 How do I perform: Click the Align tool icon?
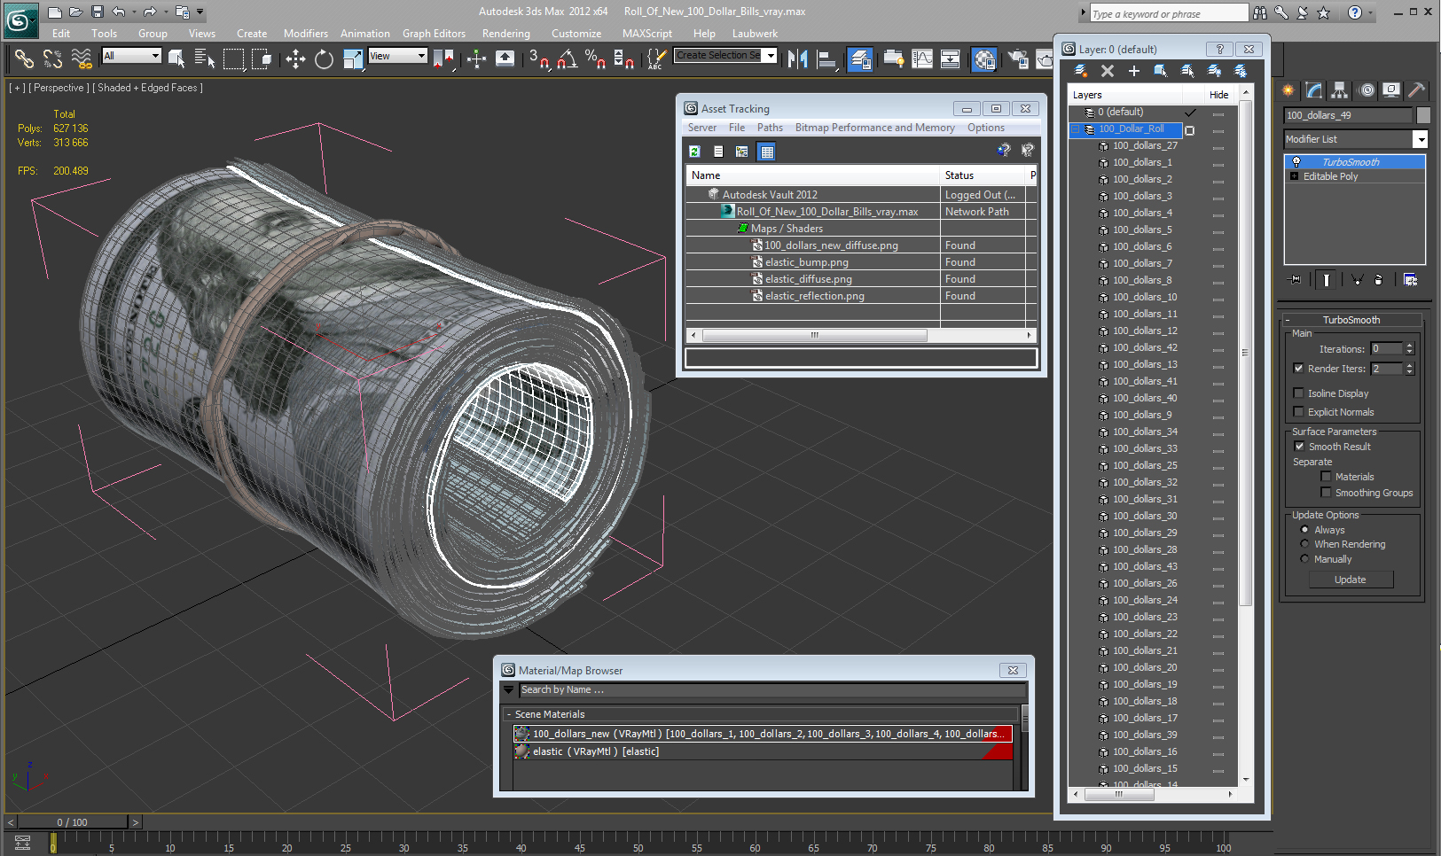[x=826, y=59]
